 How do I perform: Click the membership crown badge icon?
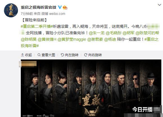[65, 7]
